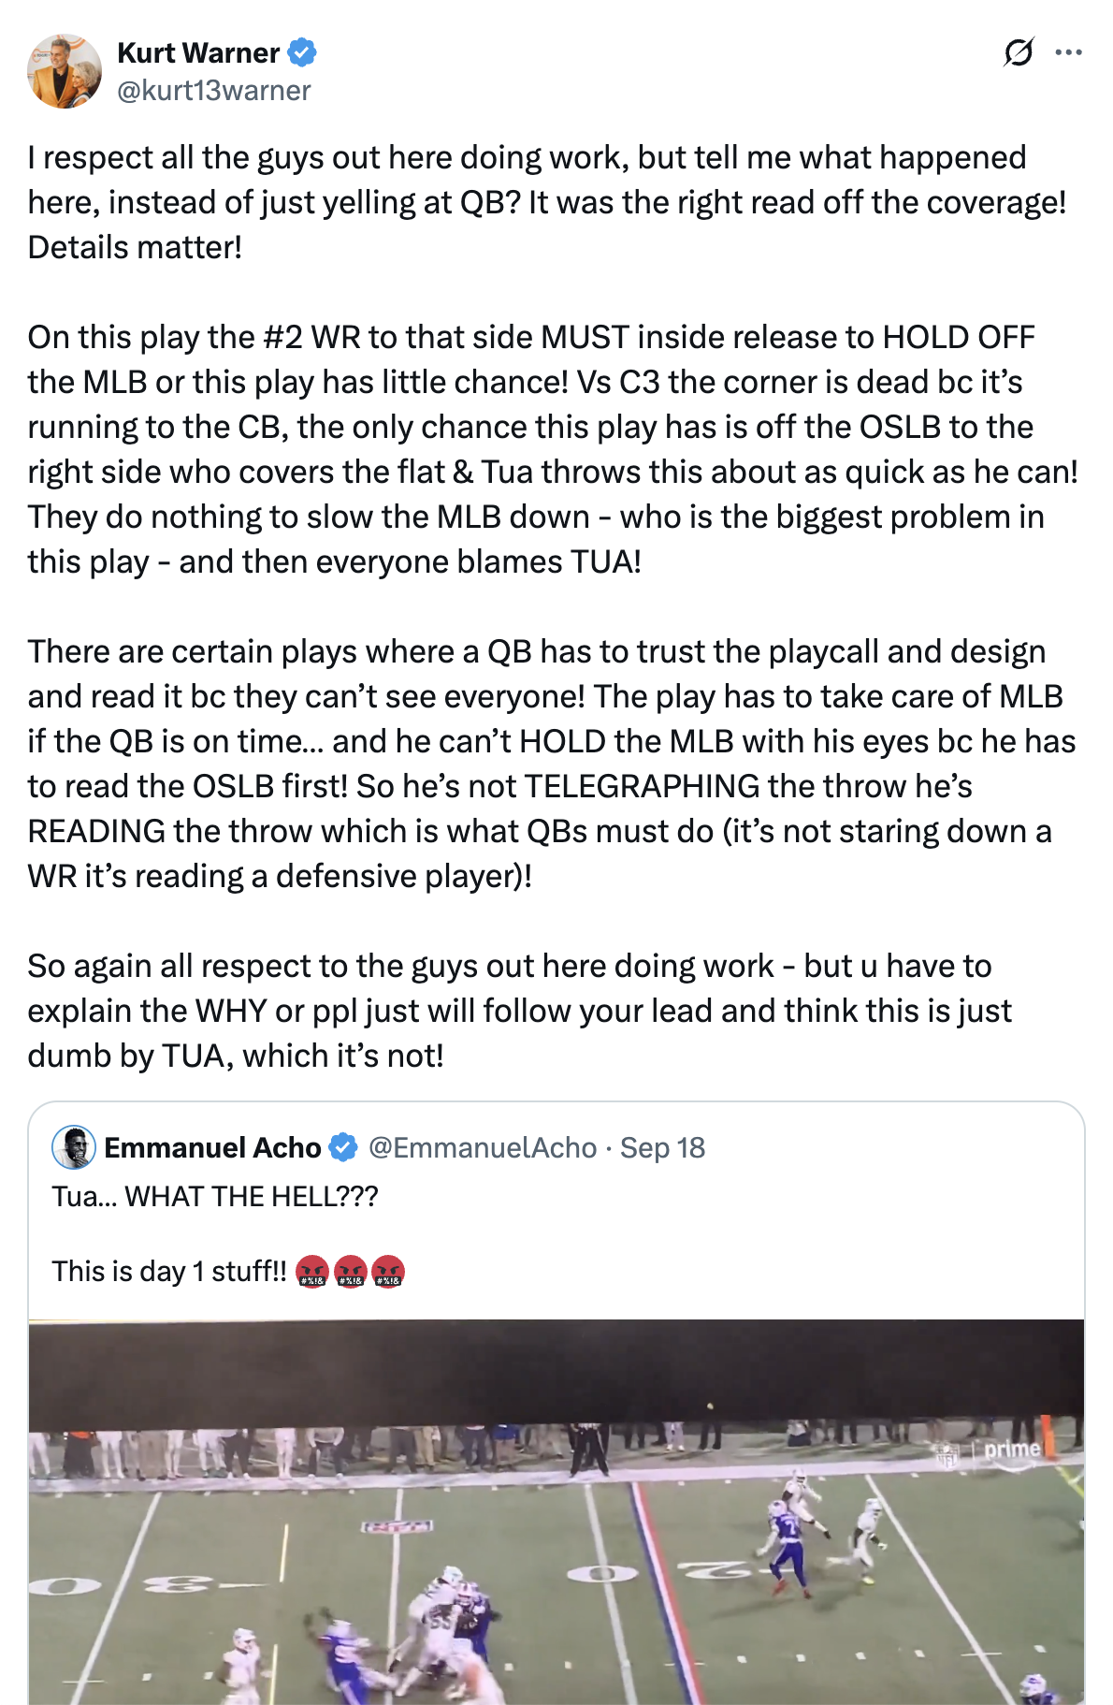The width and height of the screenshot is (1113, 1705).
Task: Click the paragraph beginning "On this play the #2 WR"
Action: click(553, 449)
